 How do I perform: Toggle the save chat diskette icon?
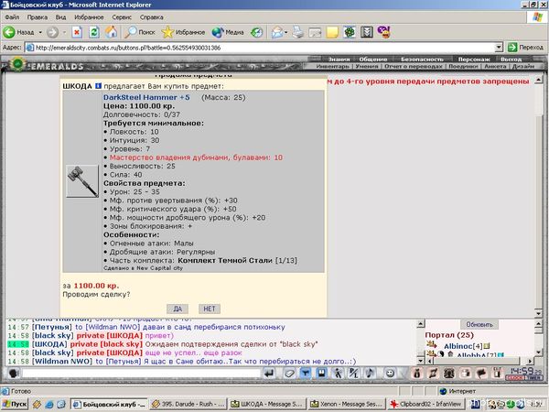pyautogui.click(x=321, y=374)
